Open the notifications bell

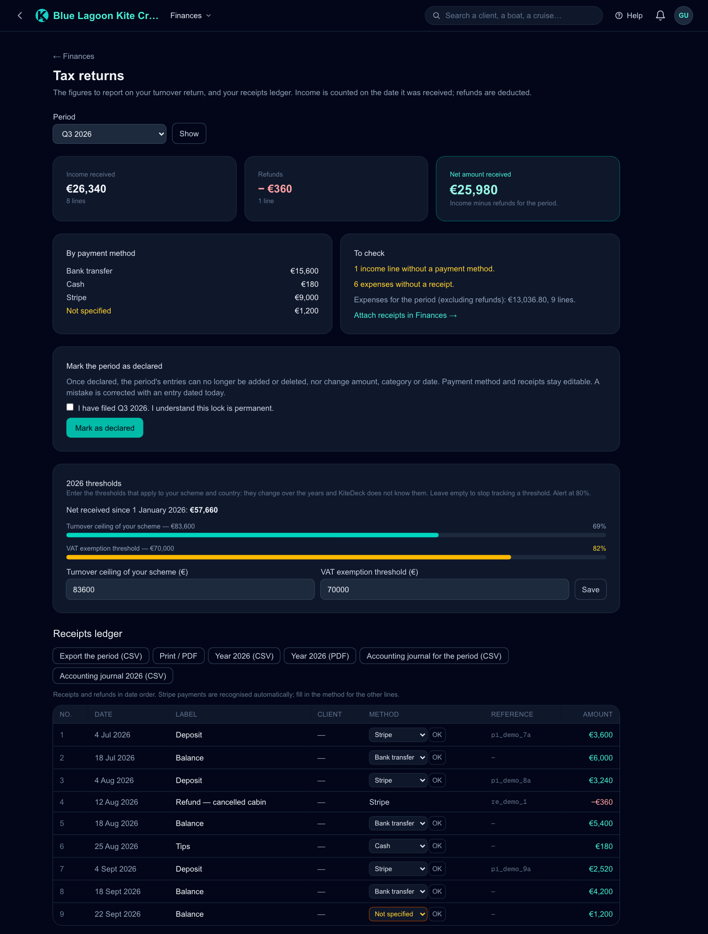click(660, 15)
